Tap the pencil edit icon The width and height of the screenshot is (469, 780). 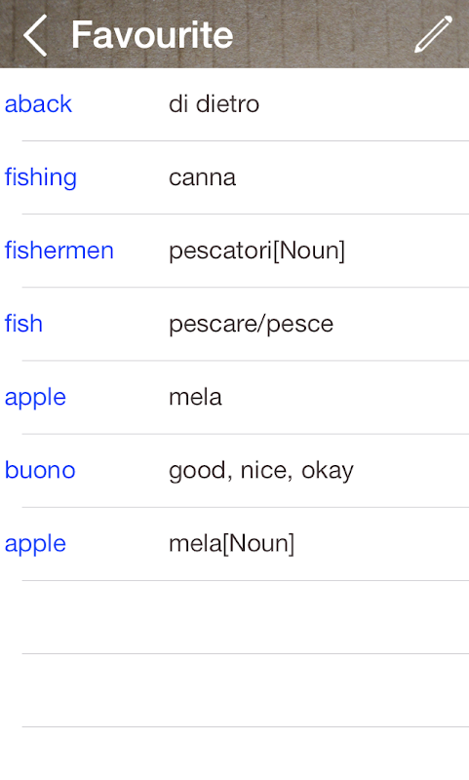point(433,34)
